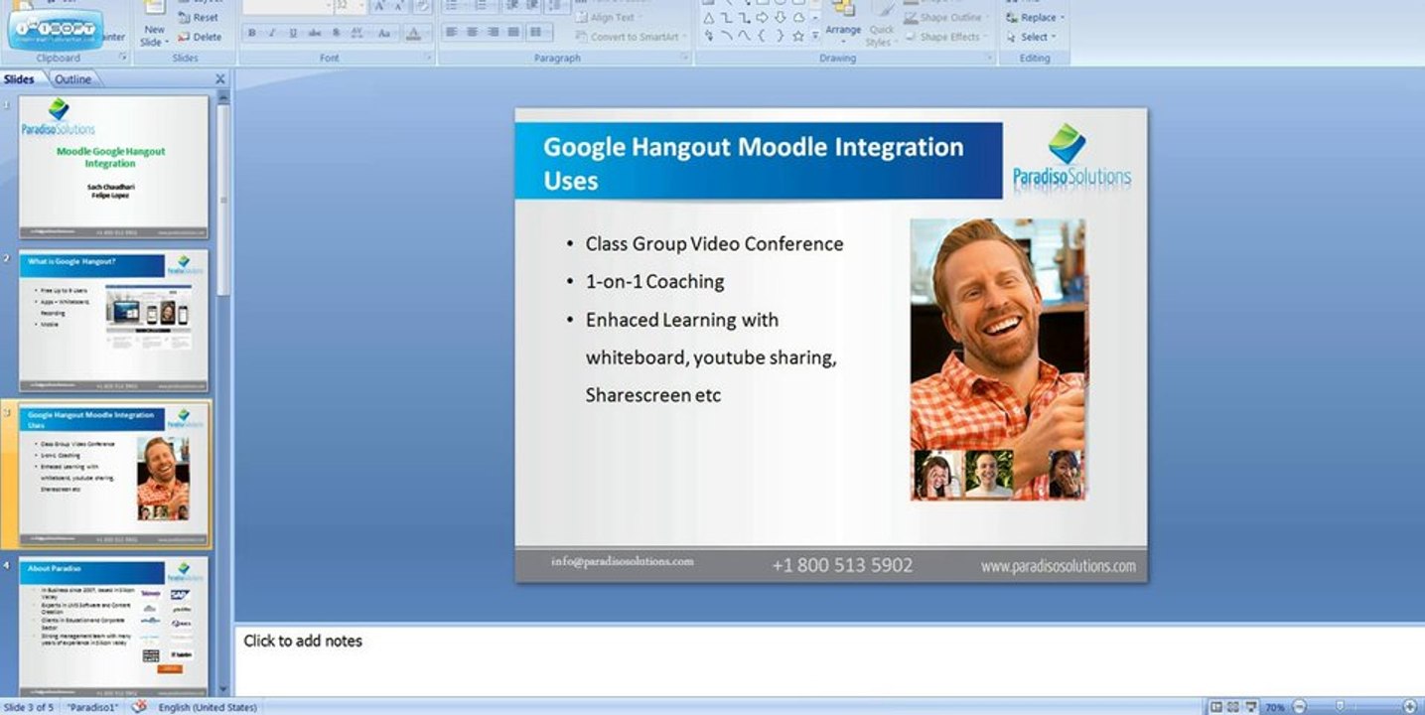
Task: Select slide 1 thumbnail Moodle Google Hangout Integration
Action: pyautogui.click(x=114, y=167)
